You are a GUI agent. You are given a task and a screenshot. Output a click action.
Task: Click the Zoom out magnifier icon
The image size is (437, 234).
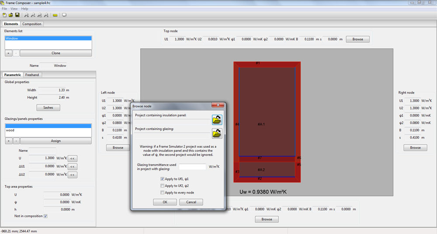[x=33, y=15]
